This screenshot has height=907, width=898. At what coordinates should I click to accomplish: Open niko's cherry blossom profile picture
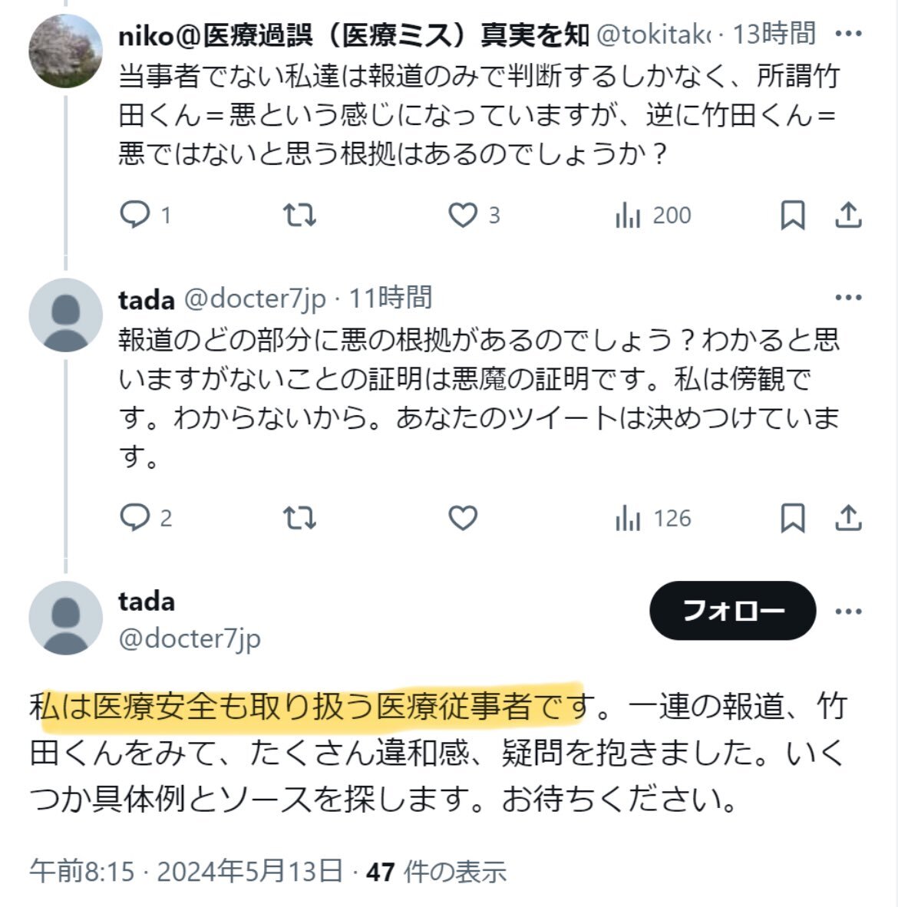pyautogui.click(x=65, y=51)
